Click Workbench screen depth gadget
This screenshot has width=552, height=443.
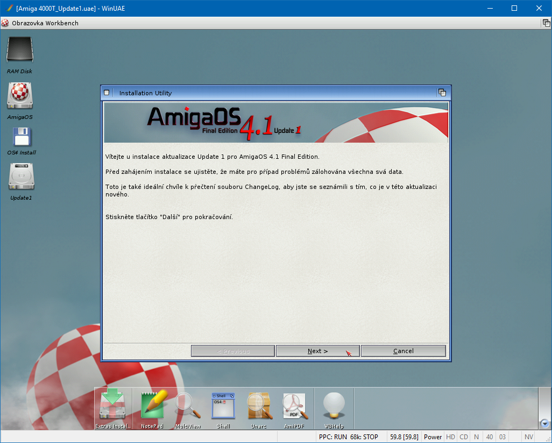546,23
